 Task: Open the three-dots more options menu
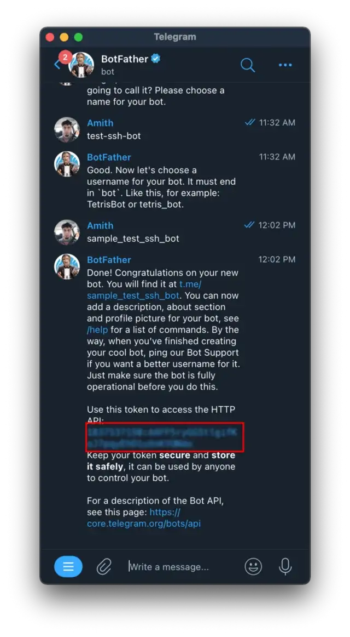coord(285,65)
